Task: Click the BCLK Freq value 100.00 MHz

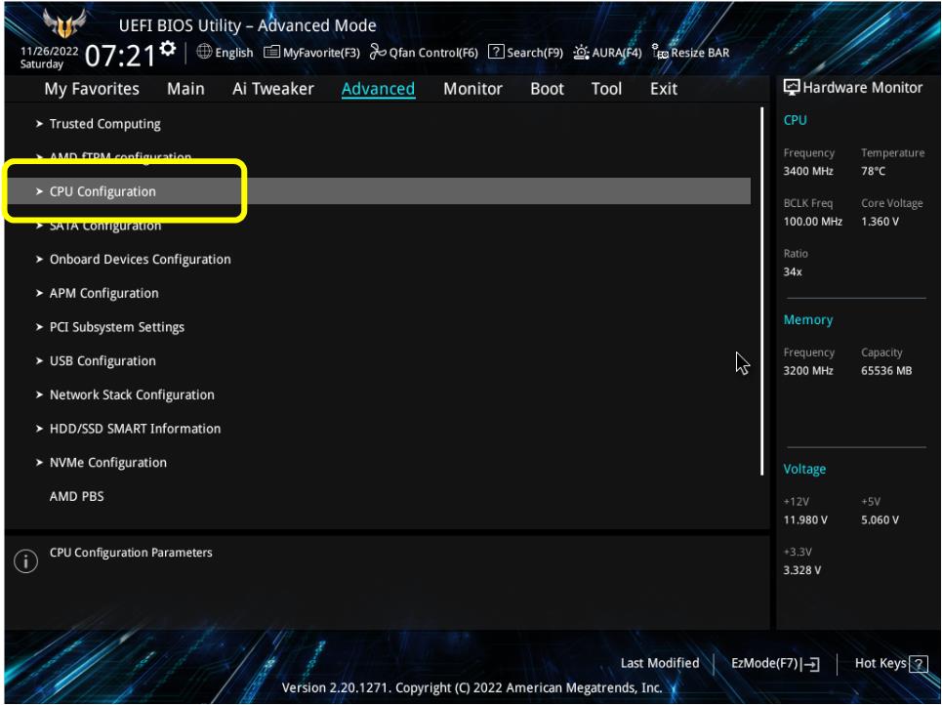Action: click(813, 222)
